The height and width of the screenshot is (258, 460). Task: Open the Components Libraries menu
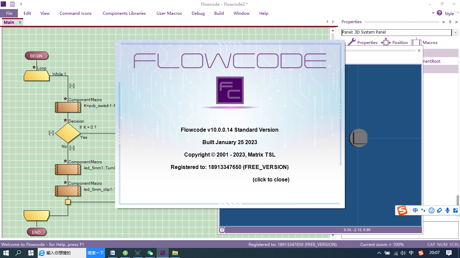pyautogui.click(x=124, y=13)
